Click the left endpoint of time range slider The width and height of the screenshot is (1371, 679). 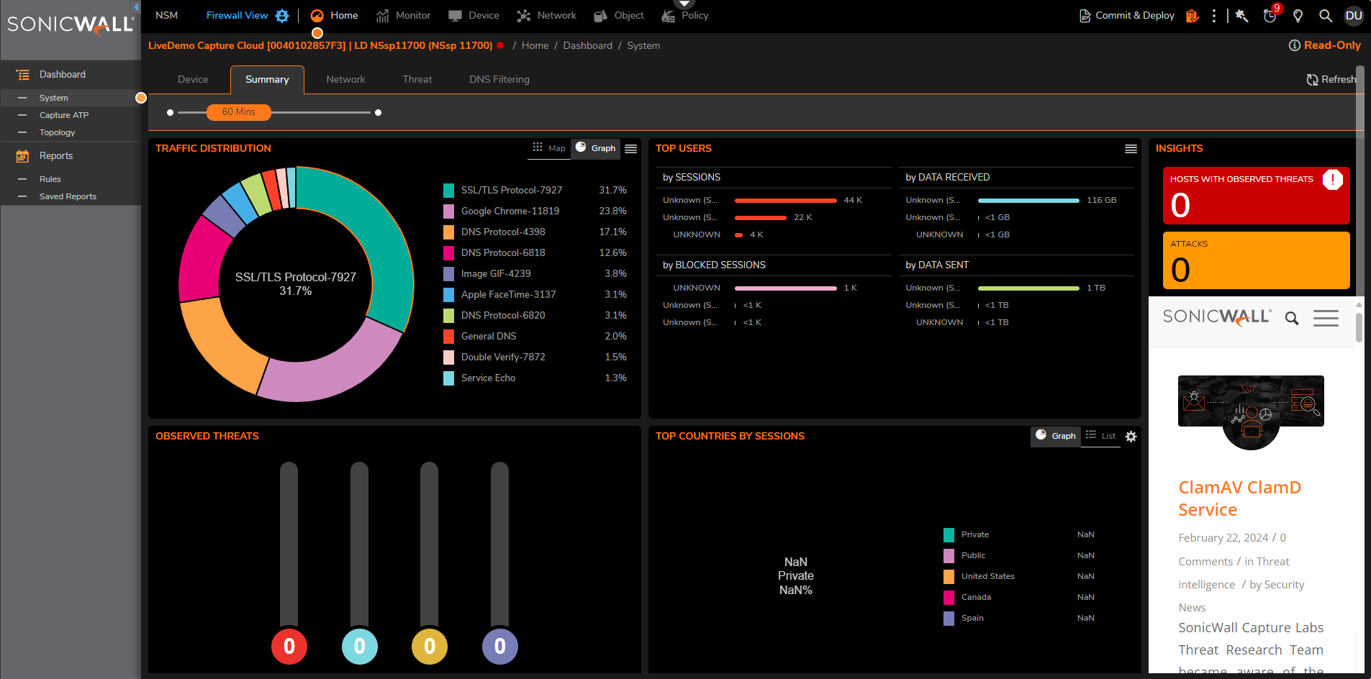(x=170, y=113)
